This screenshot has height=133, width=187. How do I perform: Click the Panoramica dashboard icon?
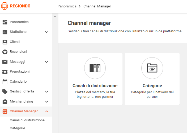click(x=5, y=22)
